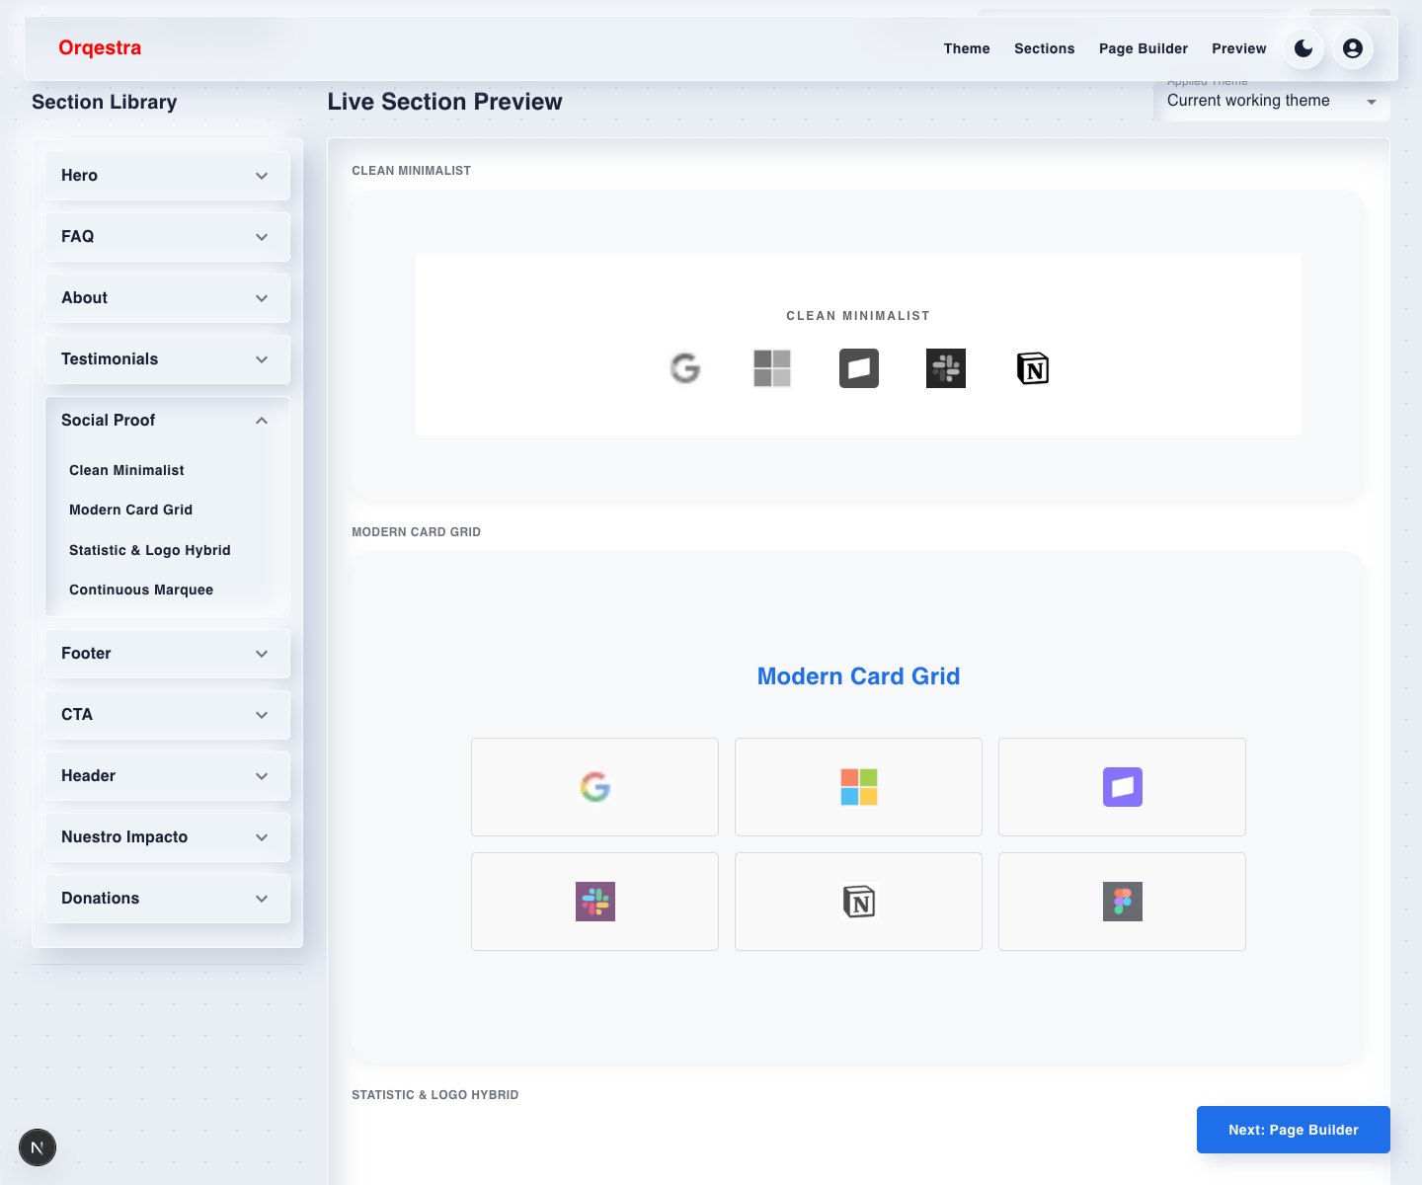Click the grayscale Slack logo in Clean Minimalist
Image resolution: width=1422 pixels, height=1185 pixels.
coord(946,368)
